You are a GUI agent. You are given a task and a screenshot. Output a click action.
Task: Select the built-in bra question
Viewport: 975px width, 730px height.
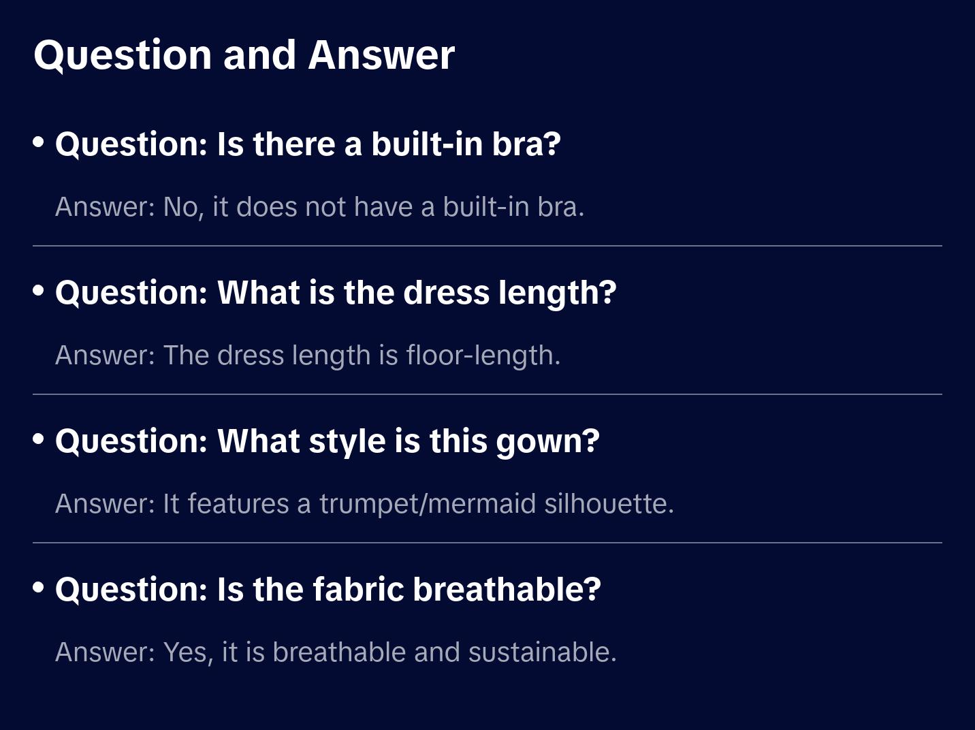(308, 144)
